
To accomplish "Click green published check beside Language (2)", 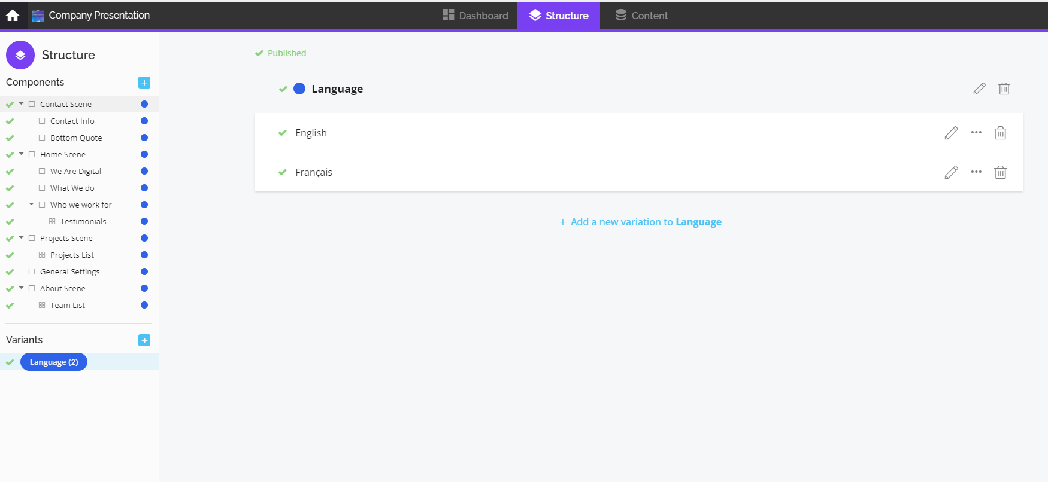I will pyautogui.click(x=10, y=362).
